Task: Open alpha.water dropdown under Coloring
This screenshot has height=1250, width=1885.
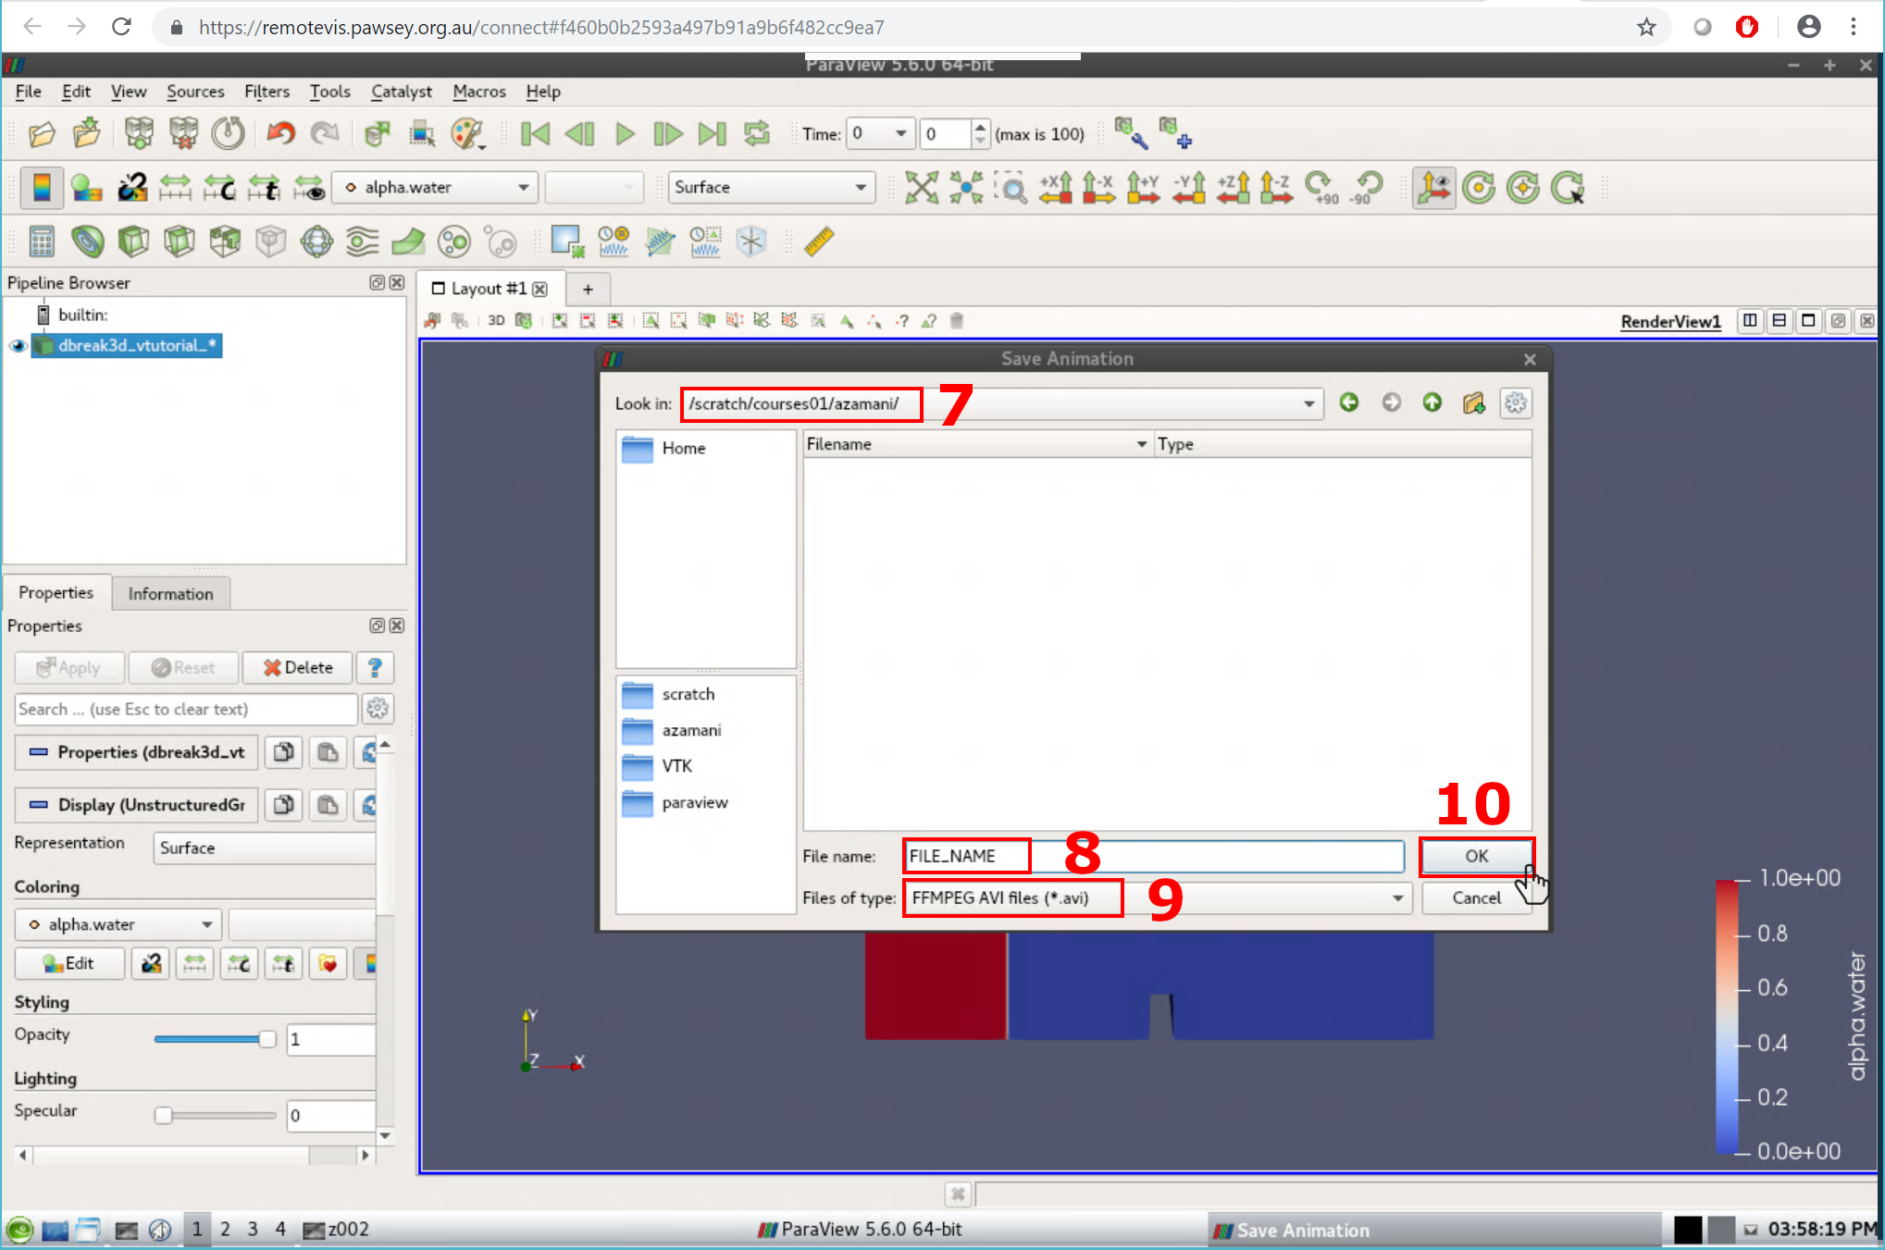Action: tap(118, 924)
